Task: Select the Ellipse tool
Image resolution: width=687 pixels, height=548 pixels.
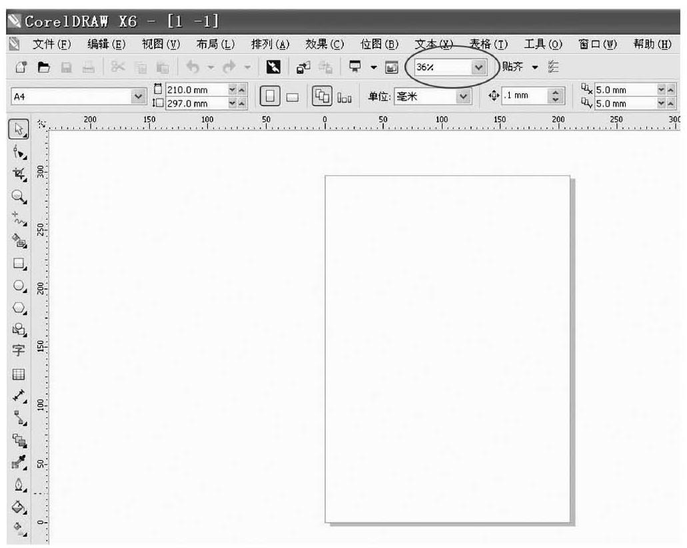Action: pos(19,286)
